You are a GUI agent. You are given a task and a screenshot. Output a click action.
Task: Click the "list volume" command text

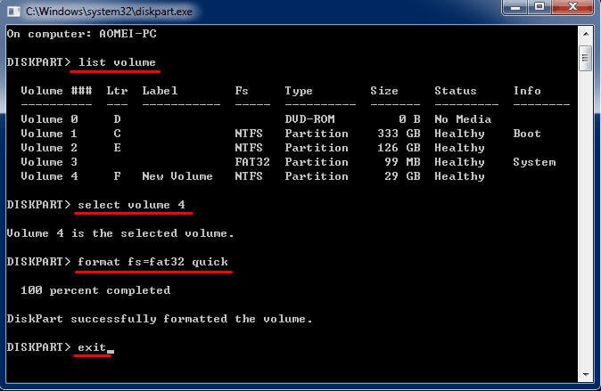[117, 61]
